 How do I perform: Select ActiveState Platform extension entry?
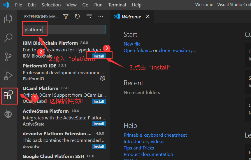click(64, 117)
